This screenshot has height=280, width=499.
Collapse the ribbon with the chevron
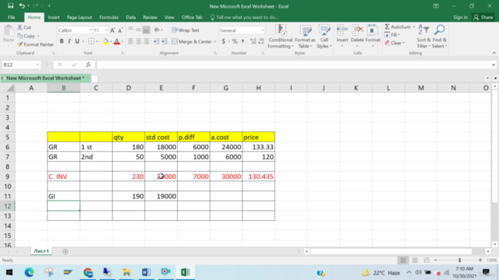click(x=494, y=53)
